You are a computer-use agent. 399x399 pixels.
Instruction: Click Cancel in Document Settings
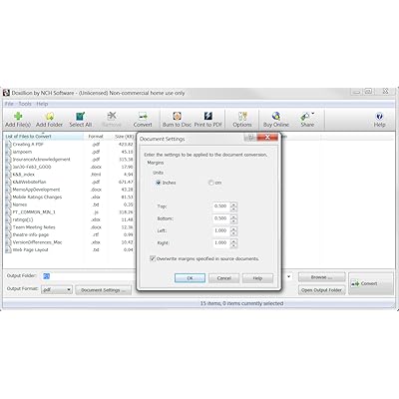tap(223, 278)
